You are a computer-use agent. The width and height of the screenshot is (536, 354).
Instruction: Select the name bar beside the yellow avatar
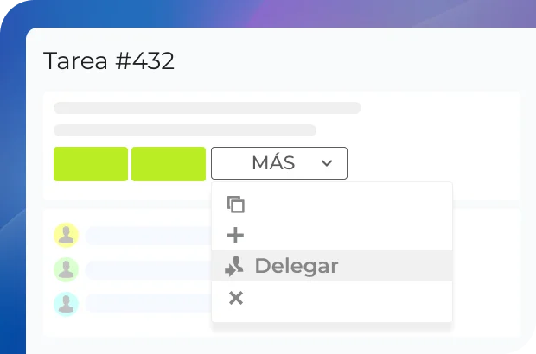149,236
